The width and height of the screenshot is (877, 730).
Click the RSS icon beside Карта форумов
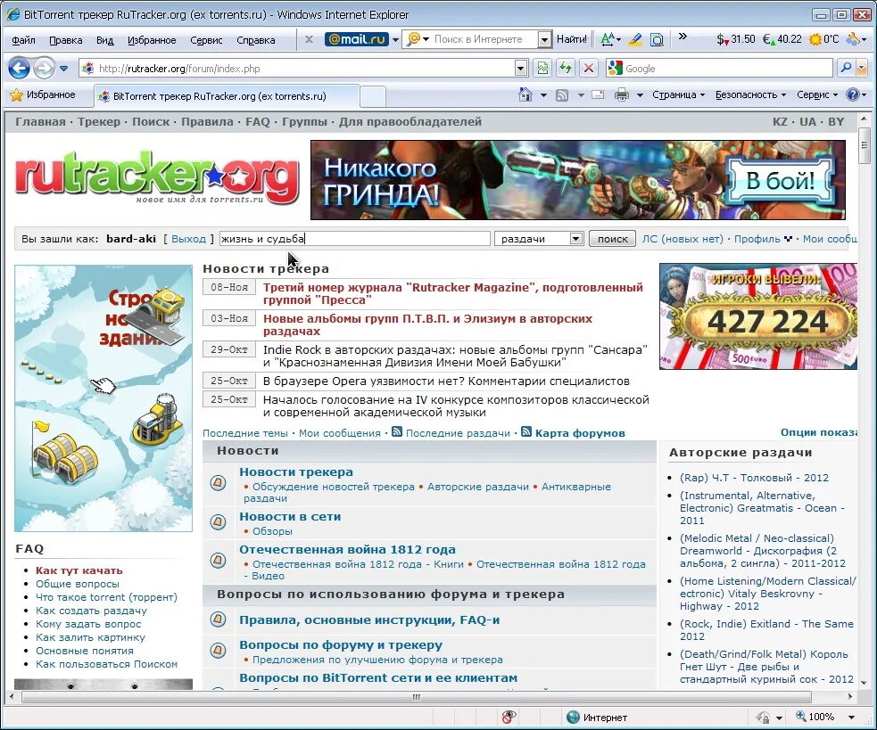tap(526, 431)
